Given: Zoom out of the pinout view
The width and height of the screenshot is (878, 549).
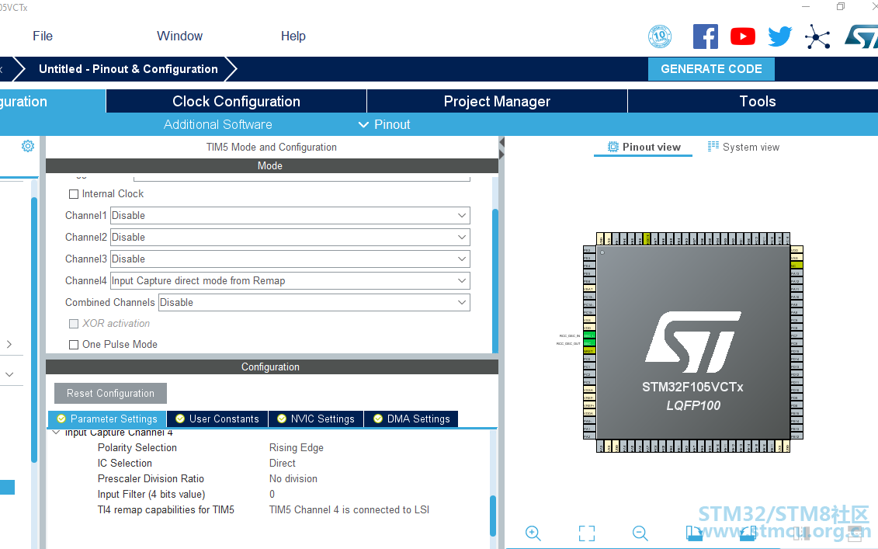Looking at the screenshot, I should [x=640, y=533].
